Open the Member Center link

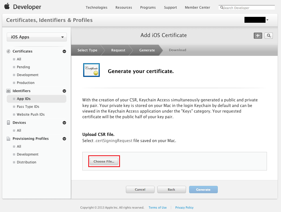pos(198,8)
